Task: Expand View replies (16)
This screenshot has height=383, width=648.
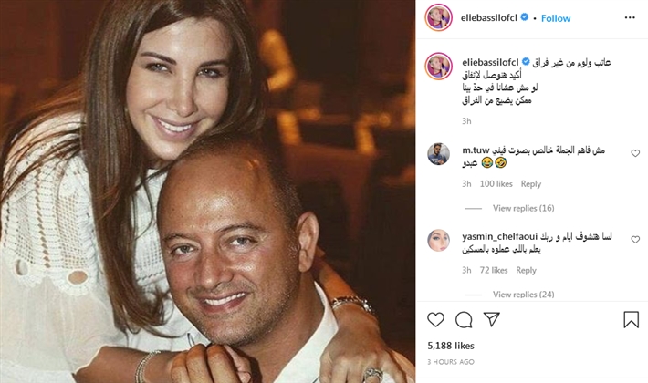Action: point(523,208)
